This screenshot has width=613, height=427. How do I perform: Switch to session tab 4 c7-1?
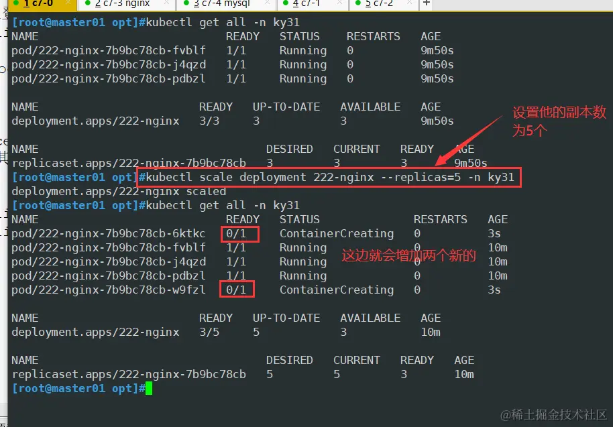point(312,4)
